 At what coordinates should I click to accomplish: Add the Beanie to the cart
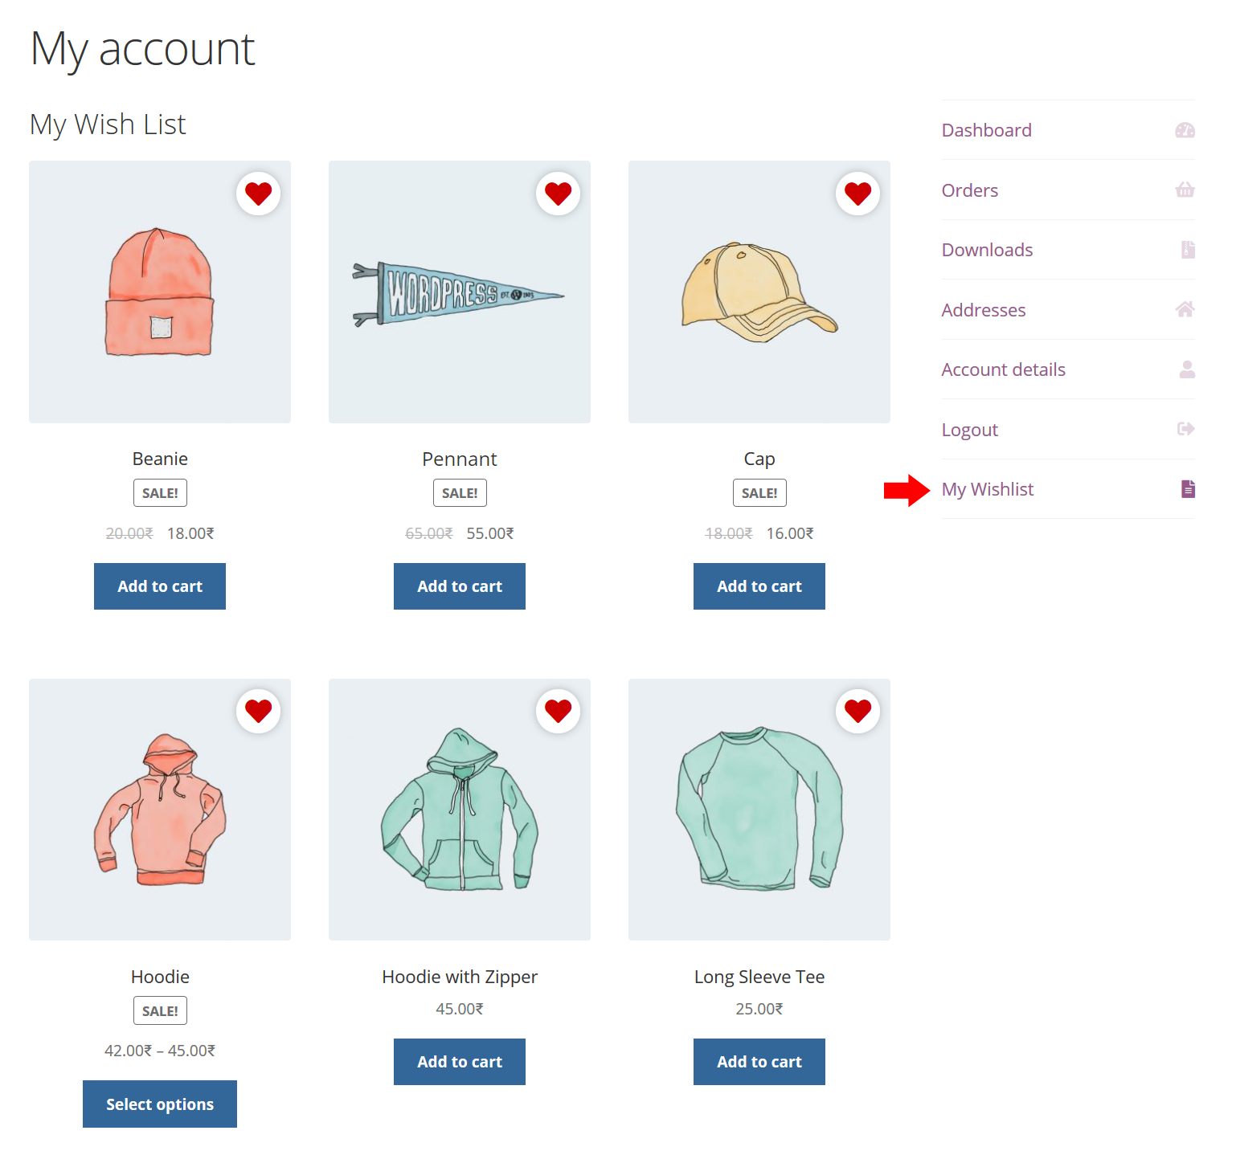click(x=159, y=586)
